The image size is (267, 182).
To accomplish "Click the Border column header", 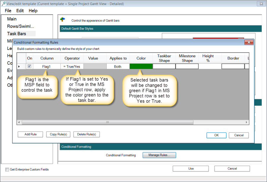I will [233, 58].
